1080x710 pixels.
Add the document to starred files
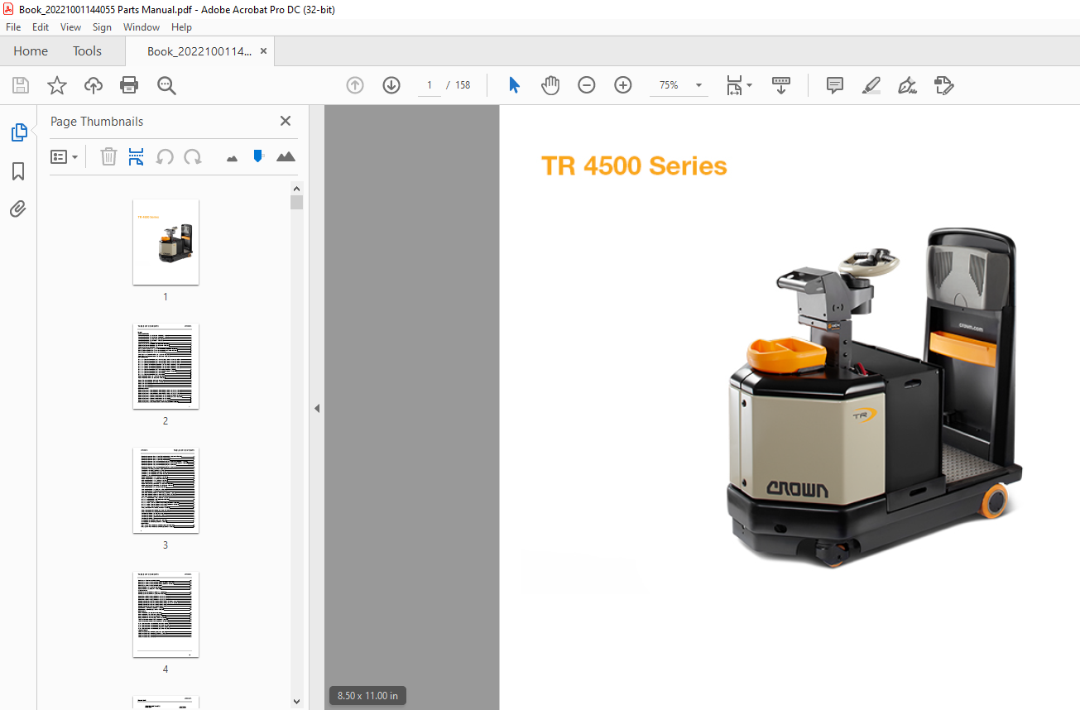(x=56, y=85)
